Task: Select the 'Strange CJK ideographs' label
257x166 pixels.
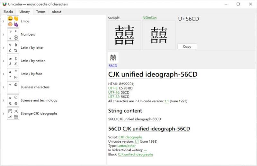Action: (39, 113)
